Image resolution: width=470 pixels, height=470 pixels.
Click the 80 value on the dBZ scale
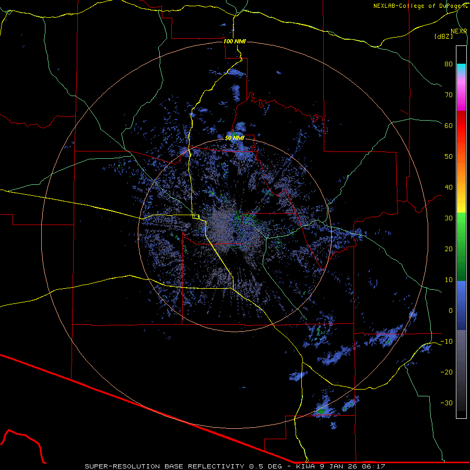pyautogui.click(x=449, y=64)
